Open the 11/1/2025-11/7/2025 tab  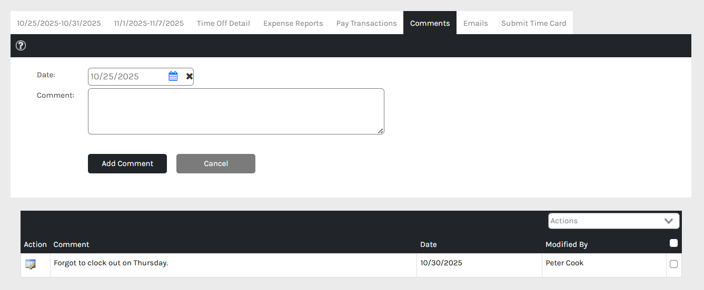tap(149, 23)
